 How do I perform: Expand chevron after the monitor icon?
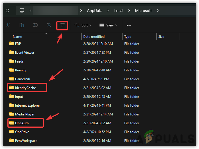coord(30,11)
